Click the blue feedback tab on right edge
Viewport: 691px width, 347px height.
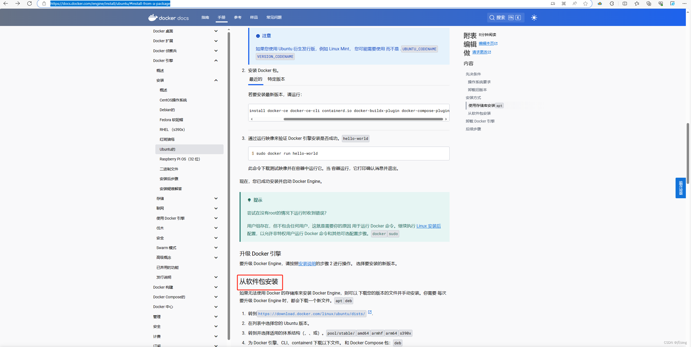coord(680,188)
